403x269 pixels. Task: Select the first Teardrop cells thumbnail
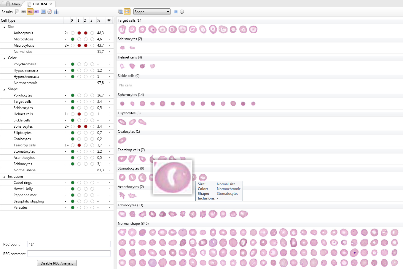pos(122,159)
